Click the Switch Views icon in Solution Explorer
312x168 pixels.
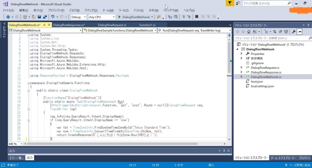[x=254, y=32]
